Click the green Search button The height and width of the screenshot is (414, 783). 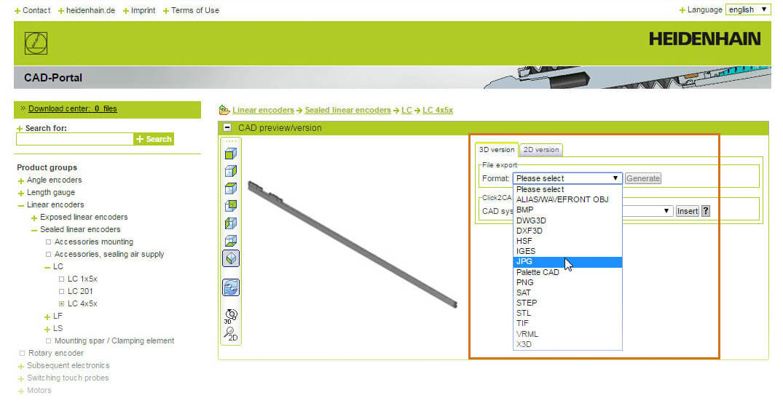point(154,139)
